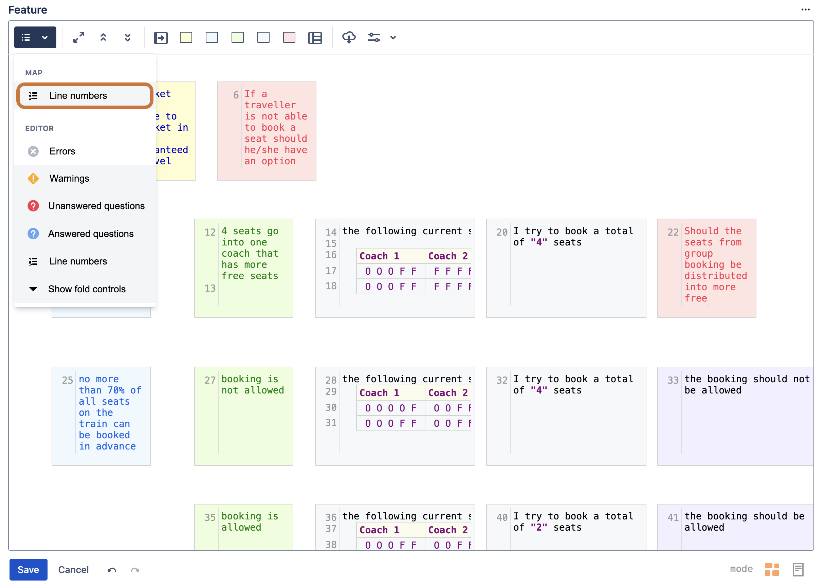
Task: Click the Save button
Action: tap(28, 570)
